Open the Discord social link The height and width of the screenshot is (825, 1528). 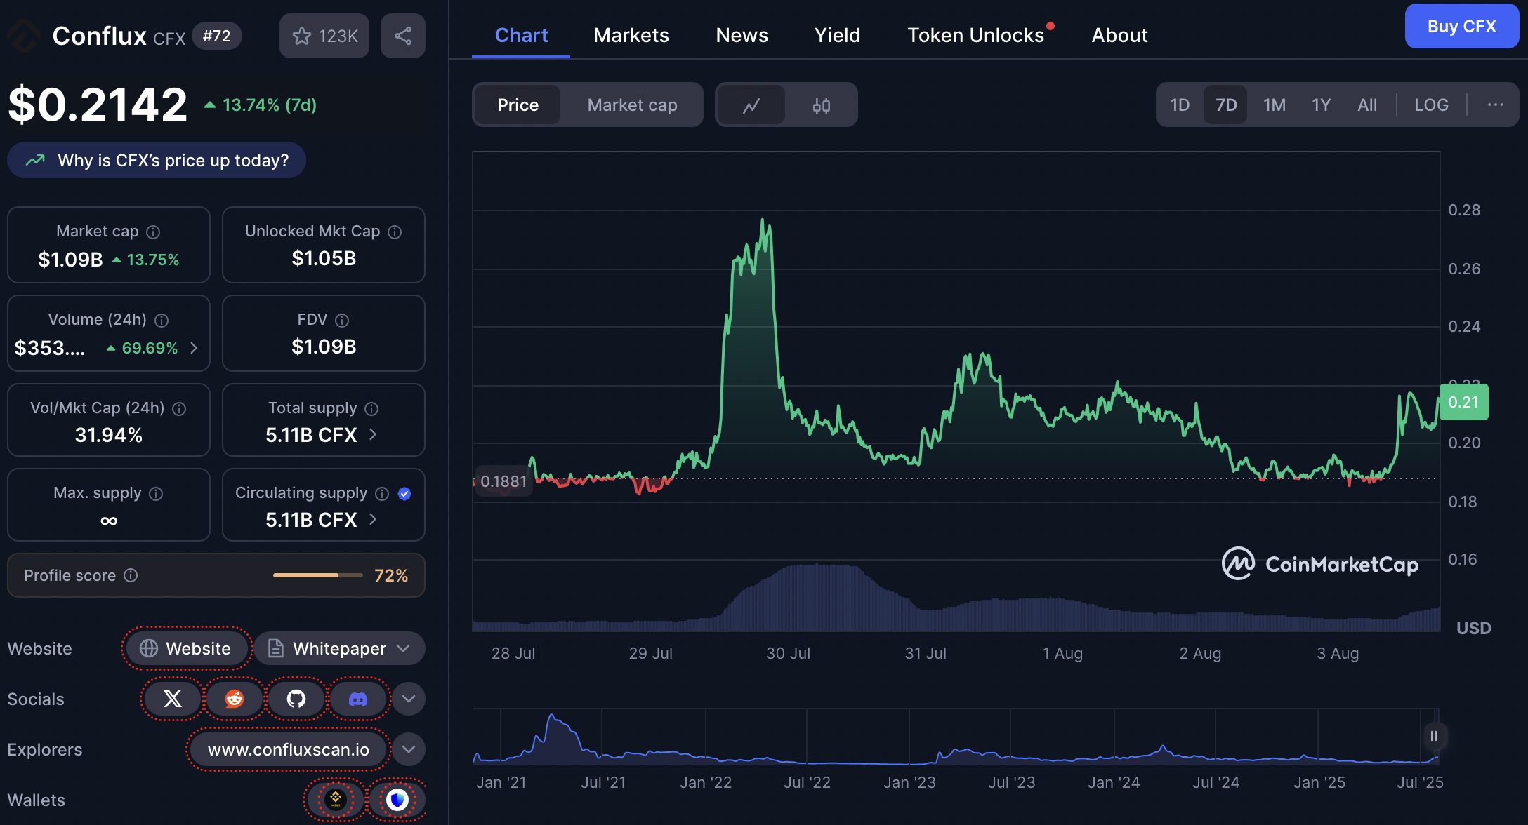(357, 699)
